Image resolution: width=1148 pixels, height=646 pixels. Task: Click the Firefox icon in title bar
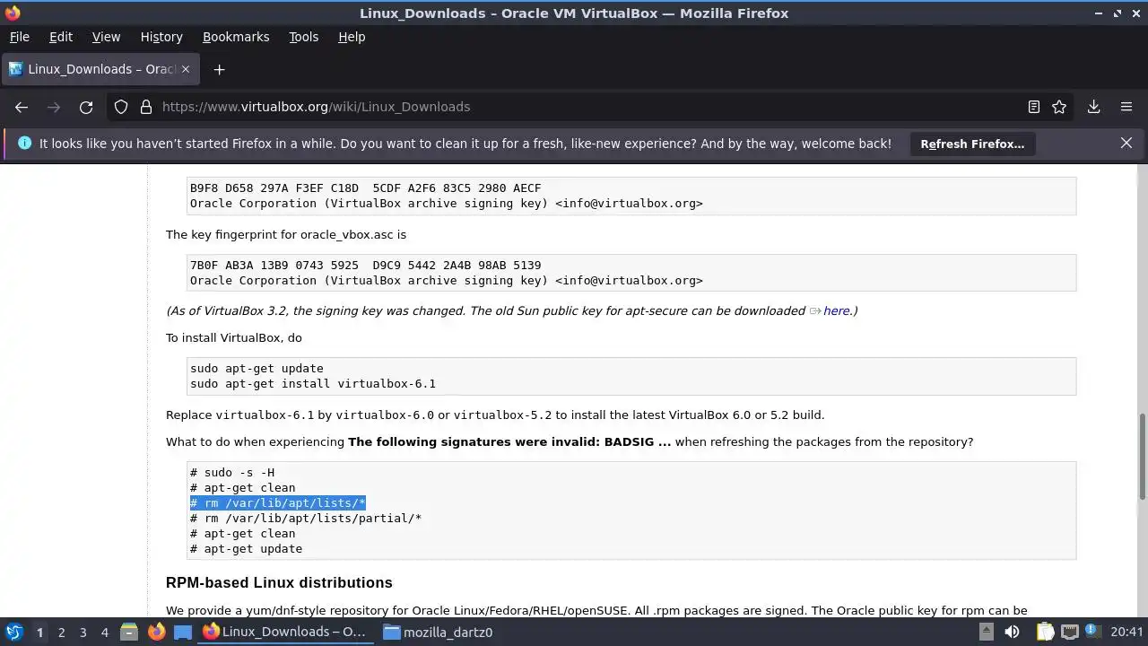(x=13, y=13)
